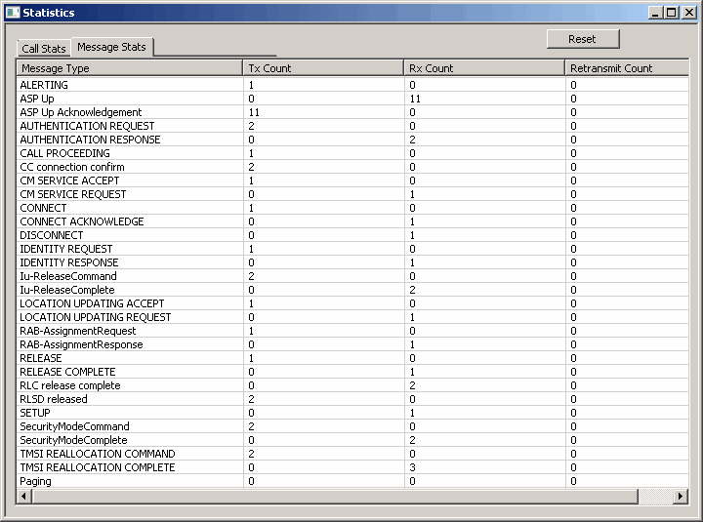Select the ALERTING message row

click(x=45, y=85)
